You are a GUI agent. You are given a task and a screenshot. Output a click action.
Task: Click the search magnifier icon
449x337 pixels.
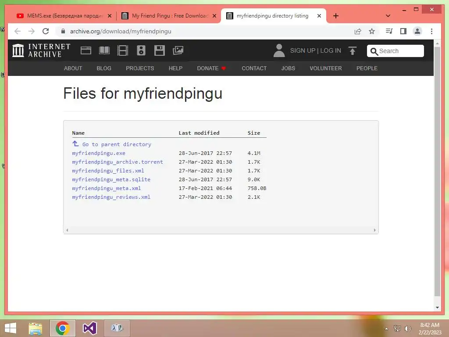[374, 51]
